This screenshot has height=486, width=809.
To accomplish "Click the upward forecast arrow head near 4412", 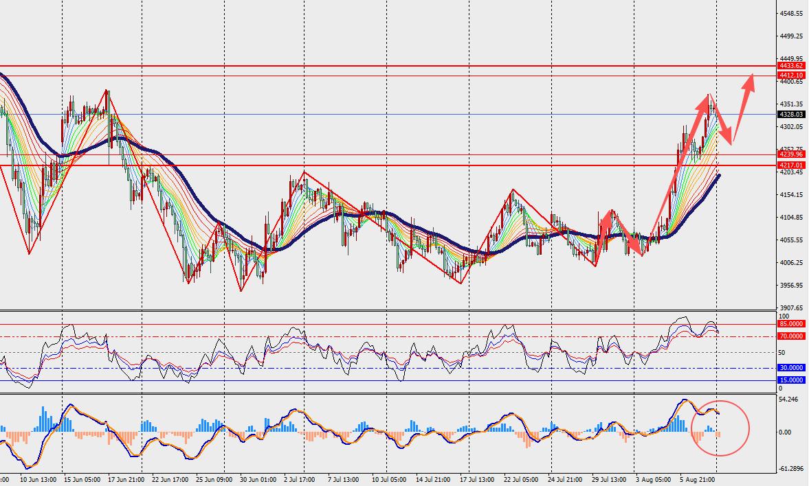I will tap(750, 82).
